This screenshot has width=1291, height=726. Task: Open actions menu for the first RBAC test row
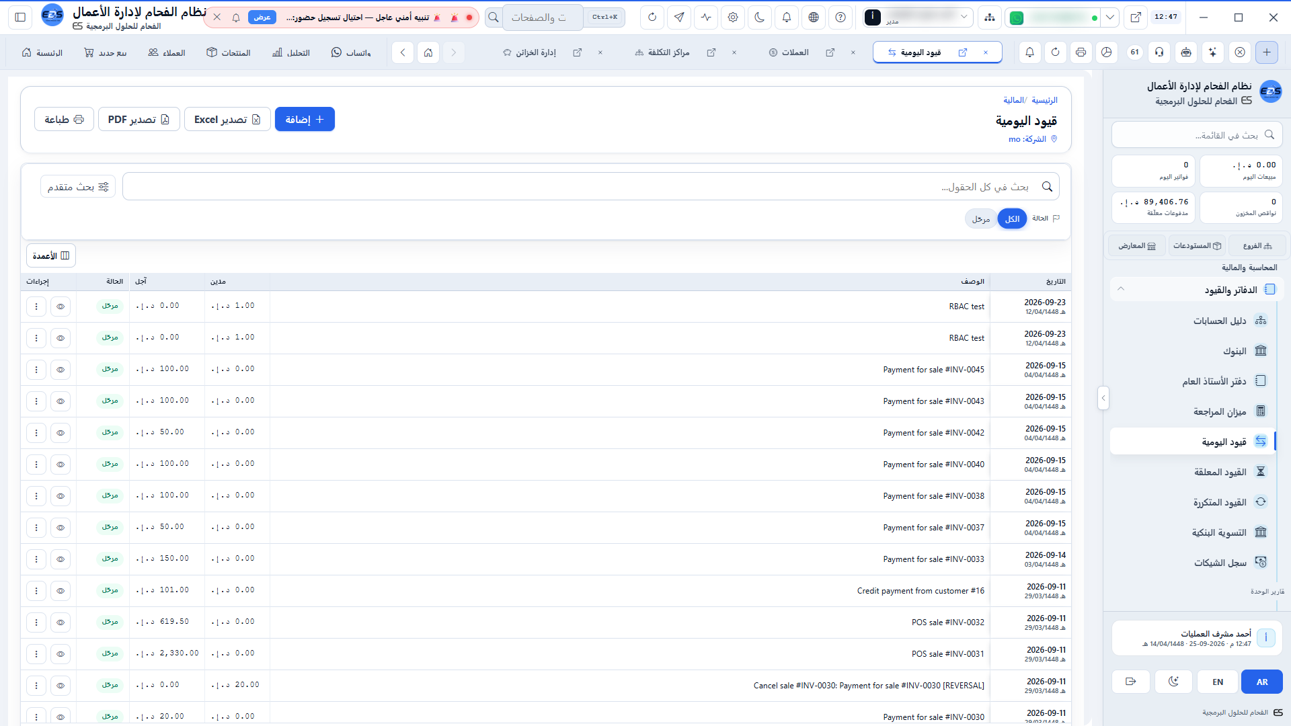[36, 307]
